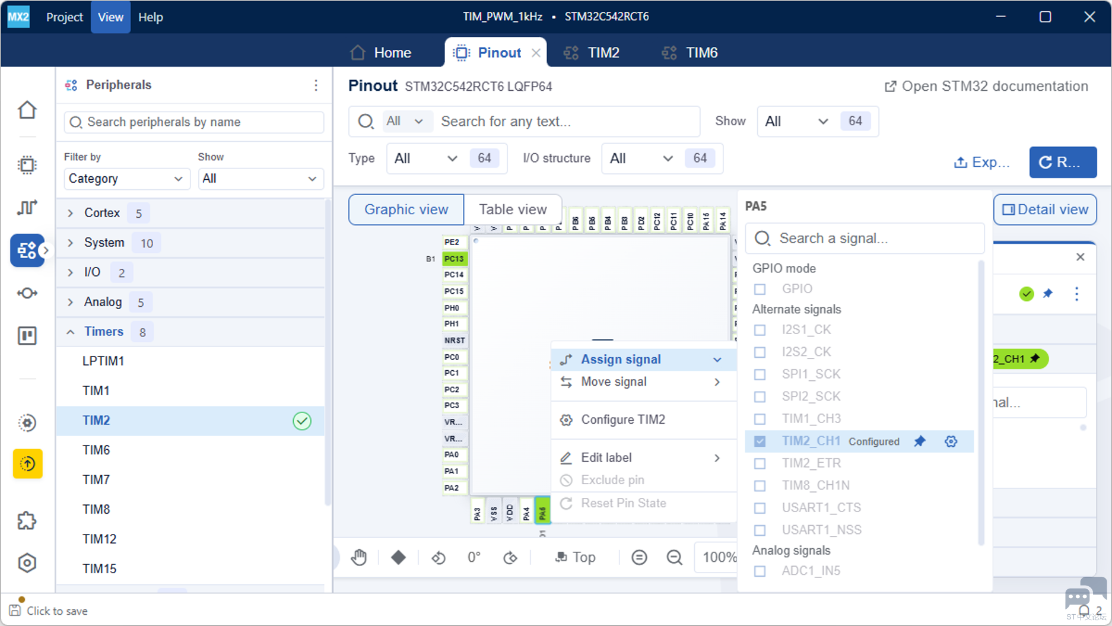Screen dimensions: 1112x626
Task: Open the puzzle-piece plugins sidebar icon
Action: coord(27,520)
